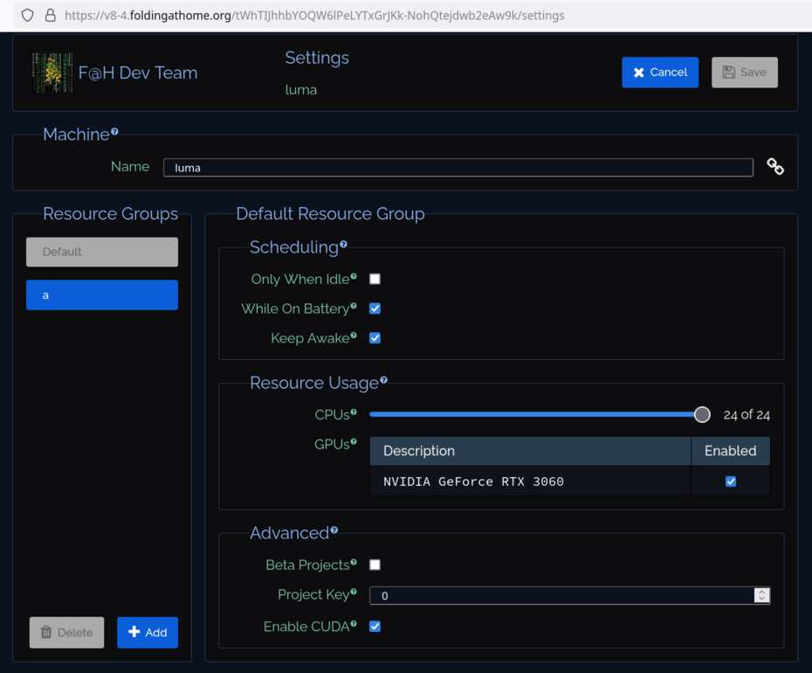Show help for Only When Idle
This screenshot has width=812, height=673.
point(354,276)
